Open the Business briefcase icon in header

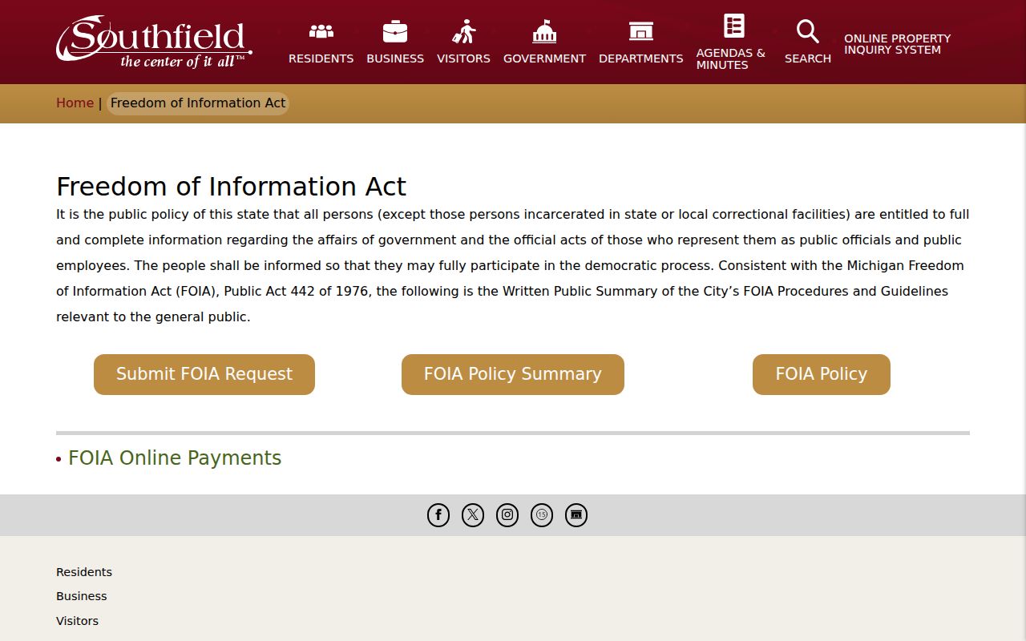point(395,32)
